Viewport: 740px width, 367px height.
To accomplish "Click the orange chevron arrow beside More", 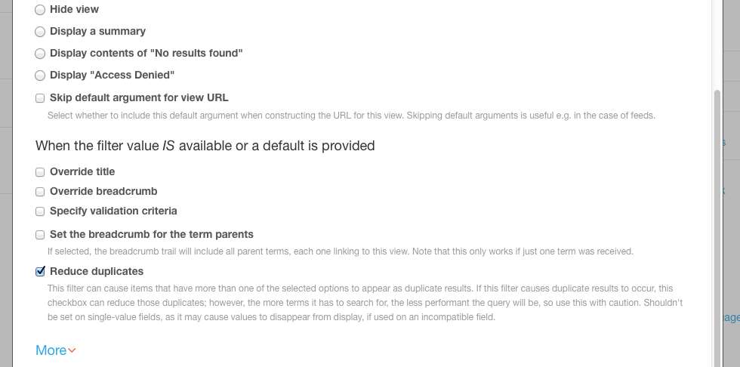I will click(72, 351).
